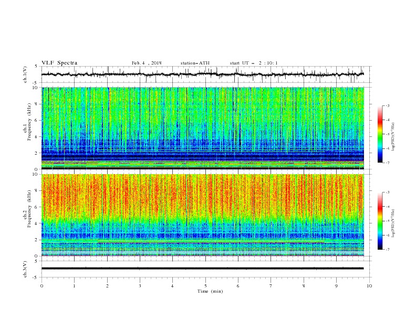Click the color scale bar beside ch.1 spectrogram
The image size is (416, 321).
380,134
